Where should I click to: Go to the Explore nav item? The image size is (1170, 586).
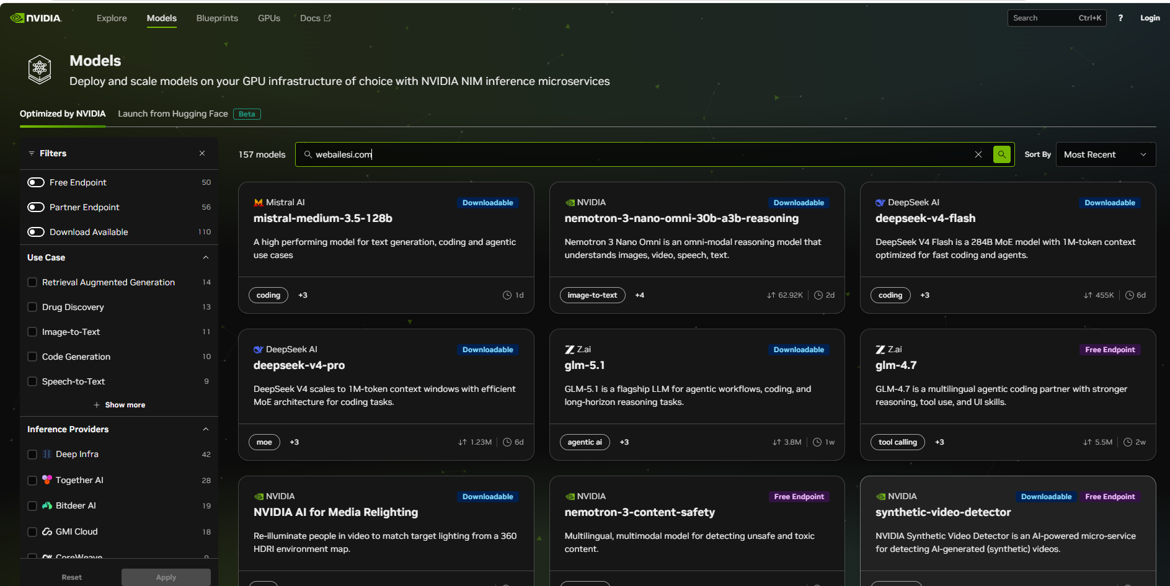click(112, 18)
